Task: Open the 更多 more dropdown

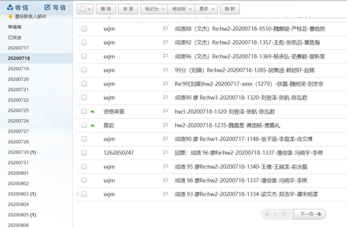Action: tap(206, 9)
